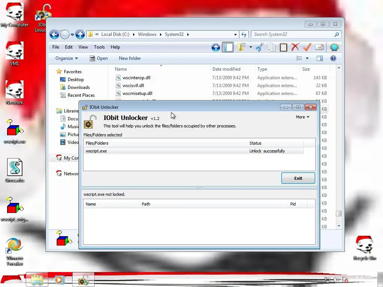This screenshot has height=287, width=383.
Task: Click the Explorer help icon
Action: pyautogui.click(x=333, y=58)
